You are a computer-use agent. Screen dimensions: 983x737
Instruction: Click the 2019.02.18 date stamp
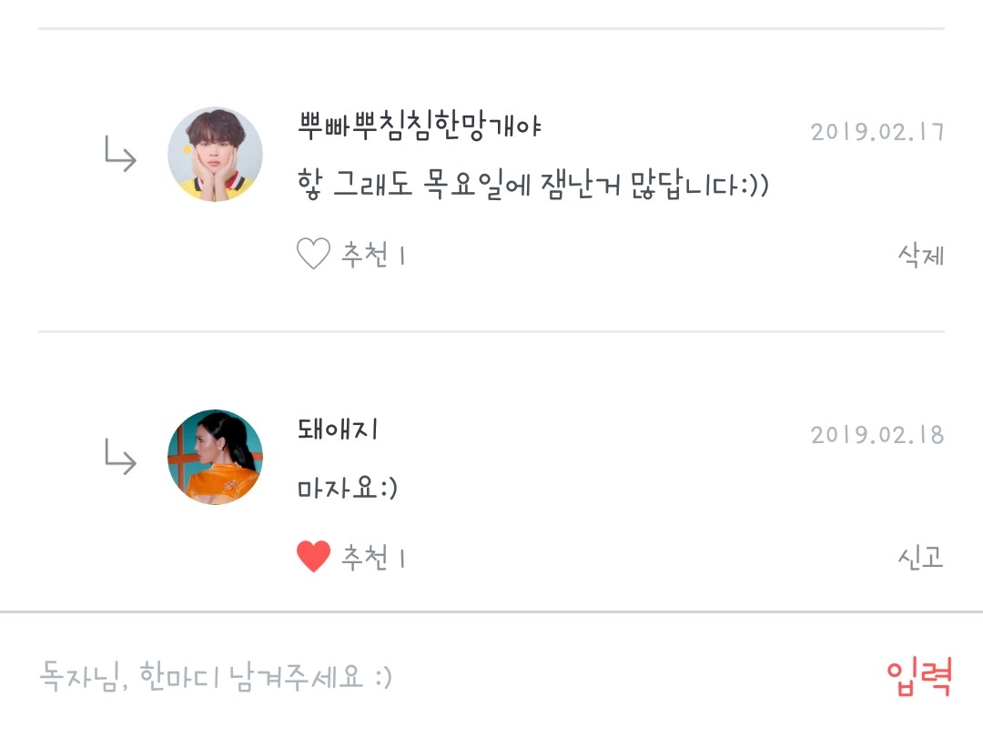(877, 435)
